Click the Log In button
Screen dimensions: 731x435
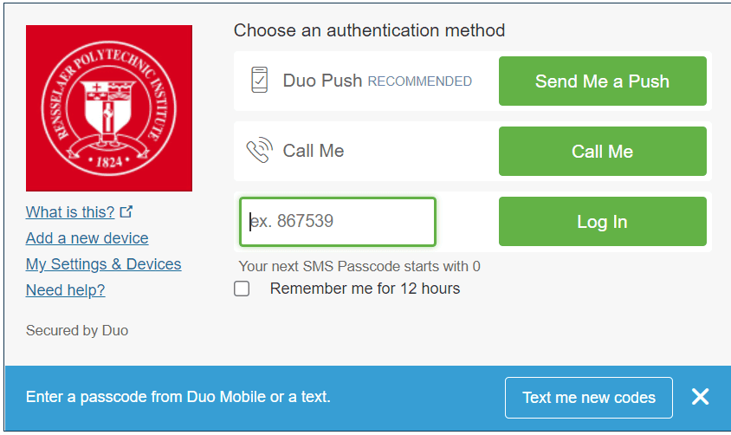[x=602, y=222]
